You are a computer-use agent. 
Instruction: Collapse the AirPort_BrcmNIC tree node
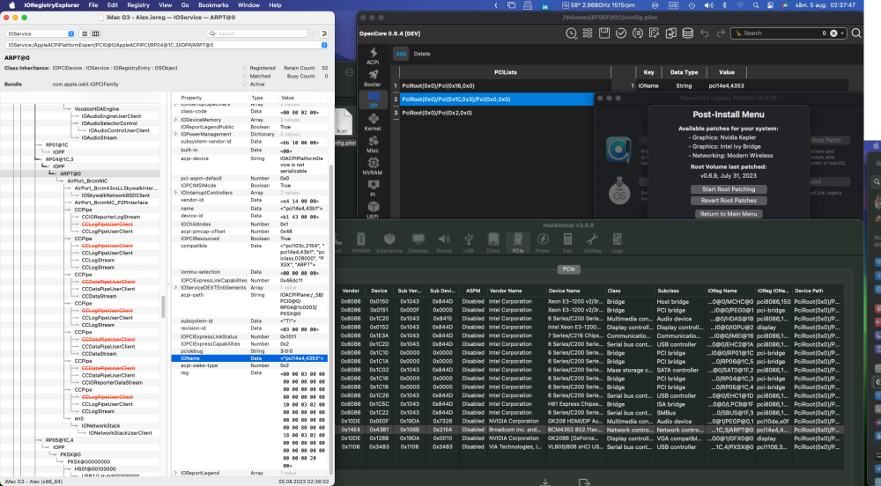[x=62, y=180]
